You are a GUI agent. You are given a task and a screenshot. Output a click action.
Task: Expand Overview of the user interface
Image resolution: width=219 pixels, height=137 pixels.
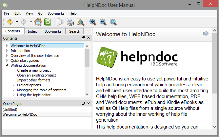tap(7, 55)
